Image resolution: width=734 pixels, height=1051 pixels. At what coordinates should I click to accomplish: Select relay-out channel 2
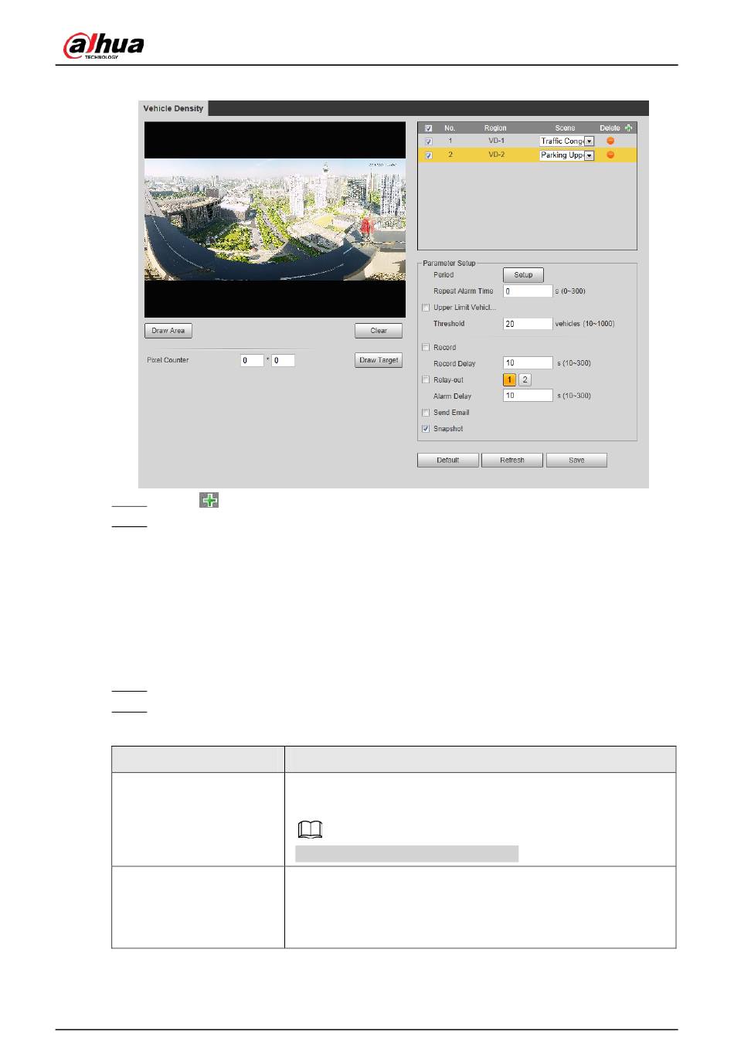[525, 379]
